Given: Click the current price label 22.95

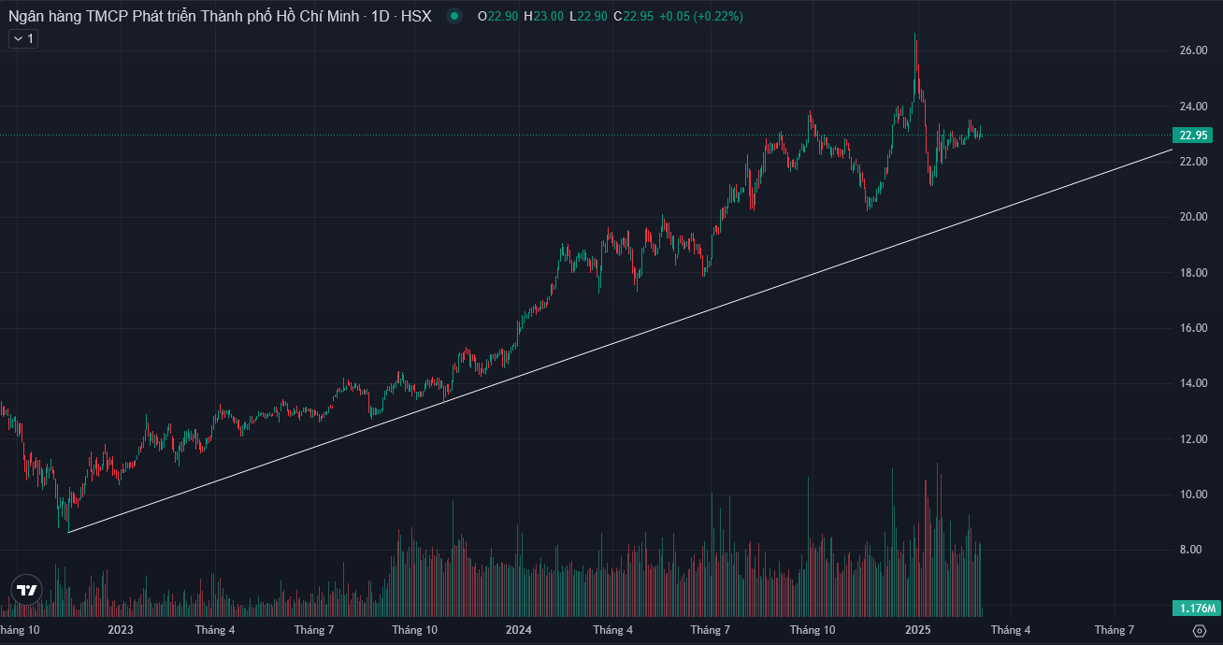Looking at the screenshot, I should click(1194, 136).
